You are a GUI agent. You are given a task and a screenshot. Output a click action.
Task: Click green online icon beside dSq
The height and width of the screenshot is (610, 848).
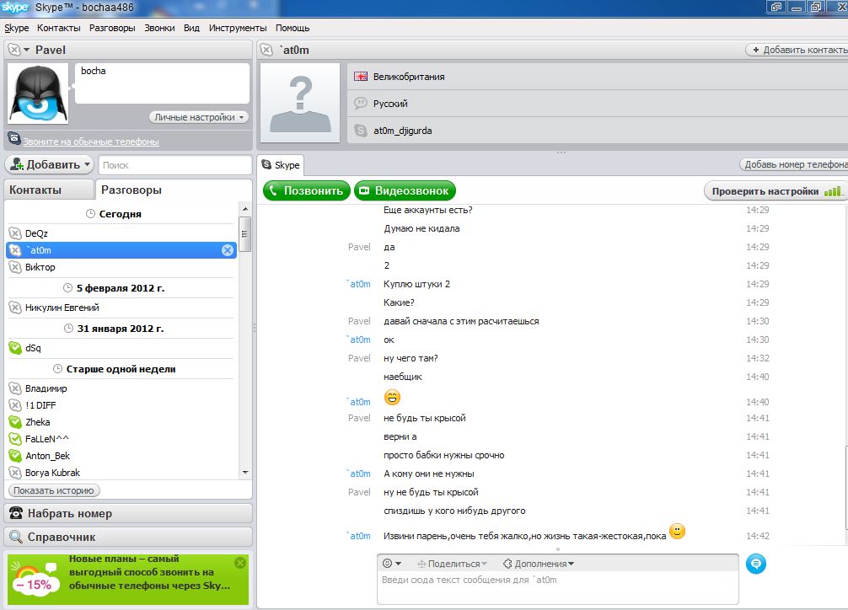click(15, 348)
